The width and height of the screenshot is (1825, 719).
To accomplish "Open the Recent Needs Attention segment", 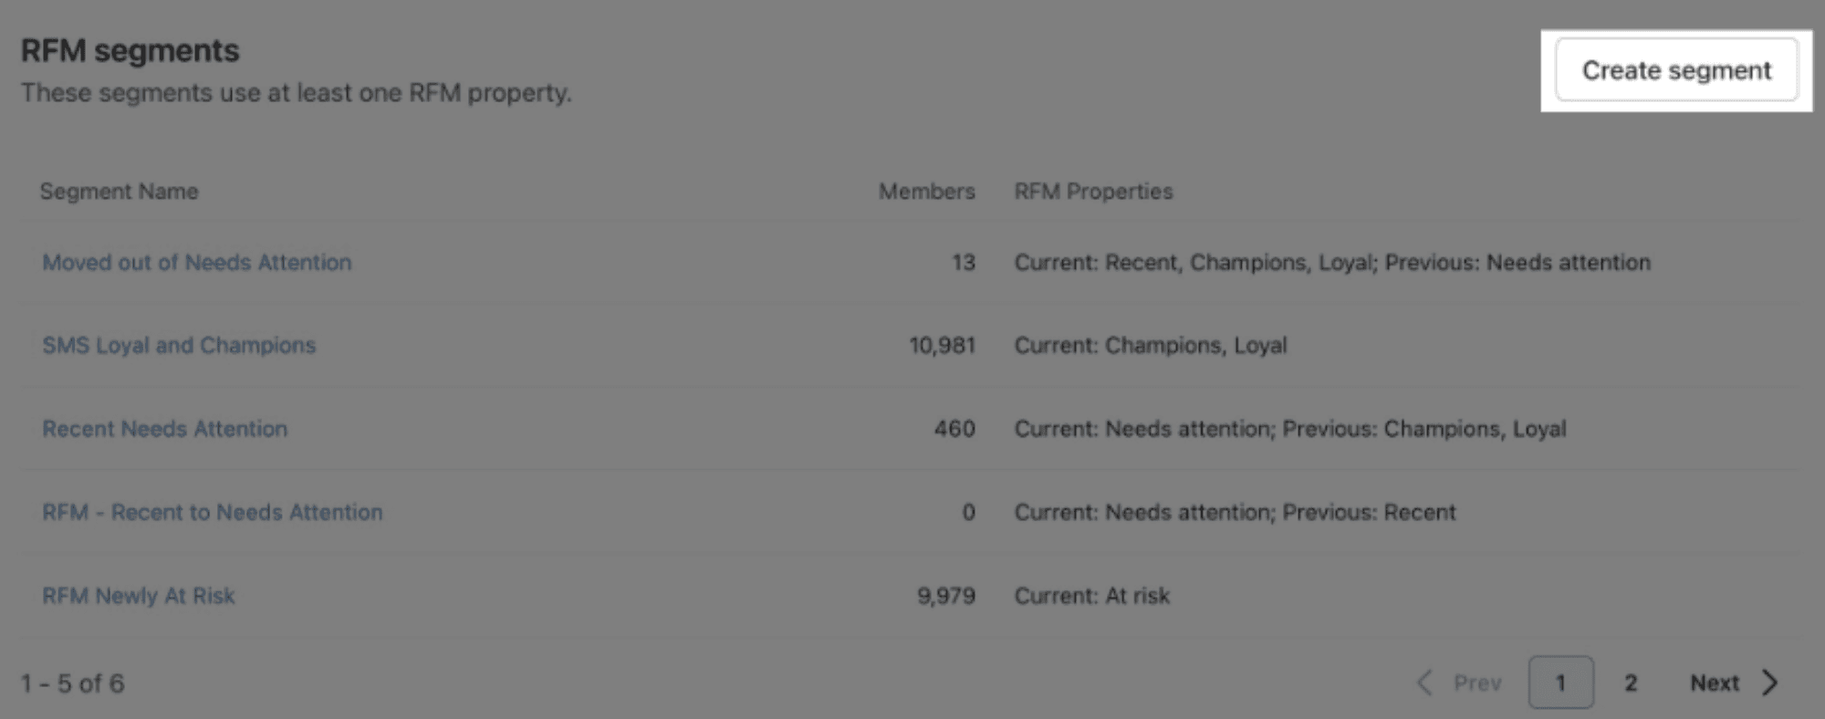I will pyautogui.click(x=164, y=429).
